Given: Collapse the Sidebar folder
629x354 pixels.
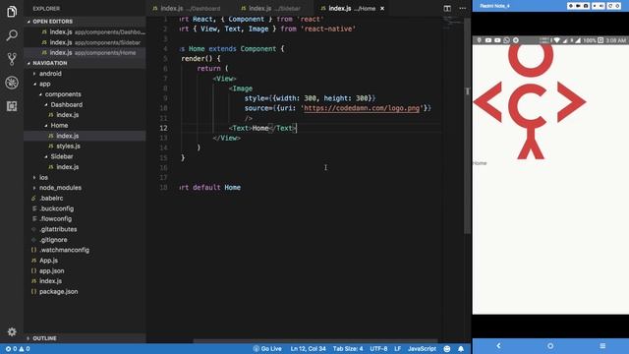Looking at the screenshot, I should tap(62, 156).
